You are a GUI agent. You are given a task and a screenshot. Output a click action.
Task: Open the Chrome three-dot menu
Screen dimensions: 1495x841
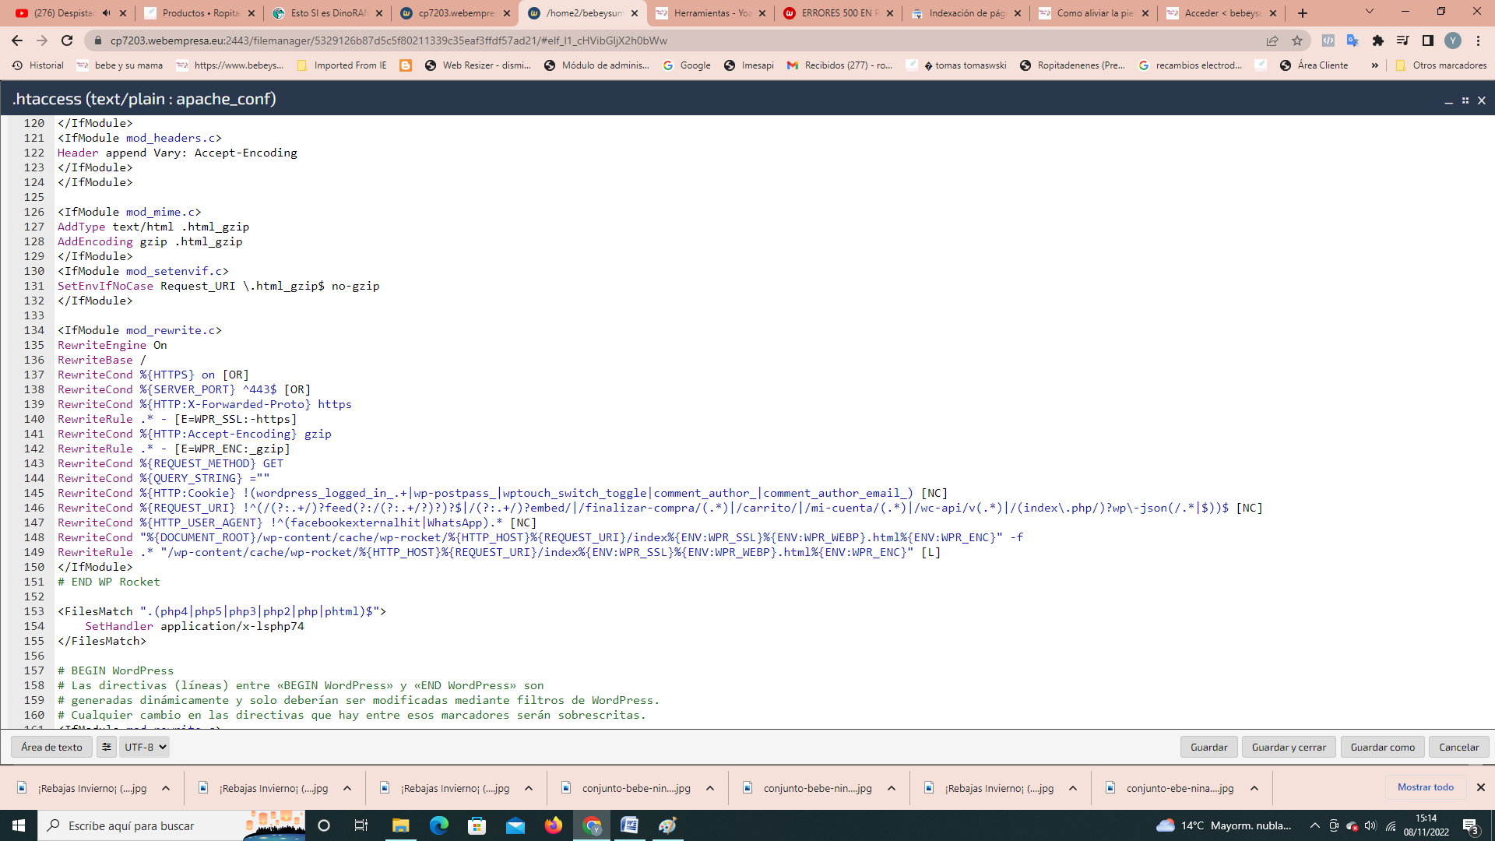(x=1478, y=40)
